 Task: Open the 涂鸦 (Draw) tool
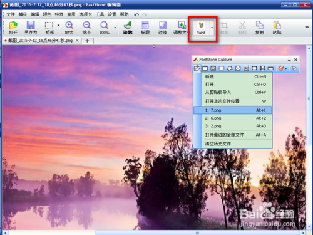click(128, 28)
